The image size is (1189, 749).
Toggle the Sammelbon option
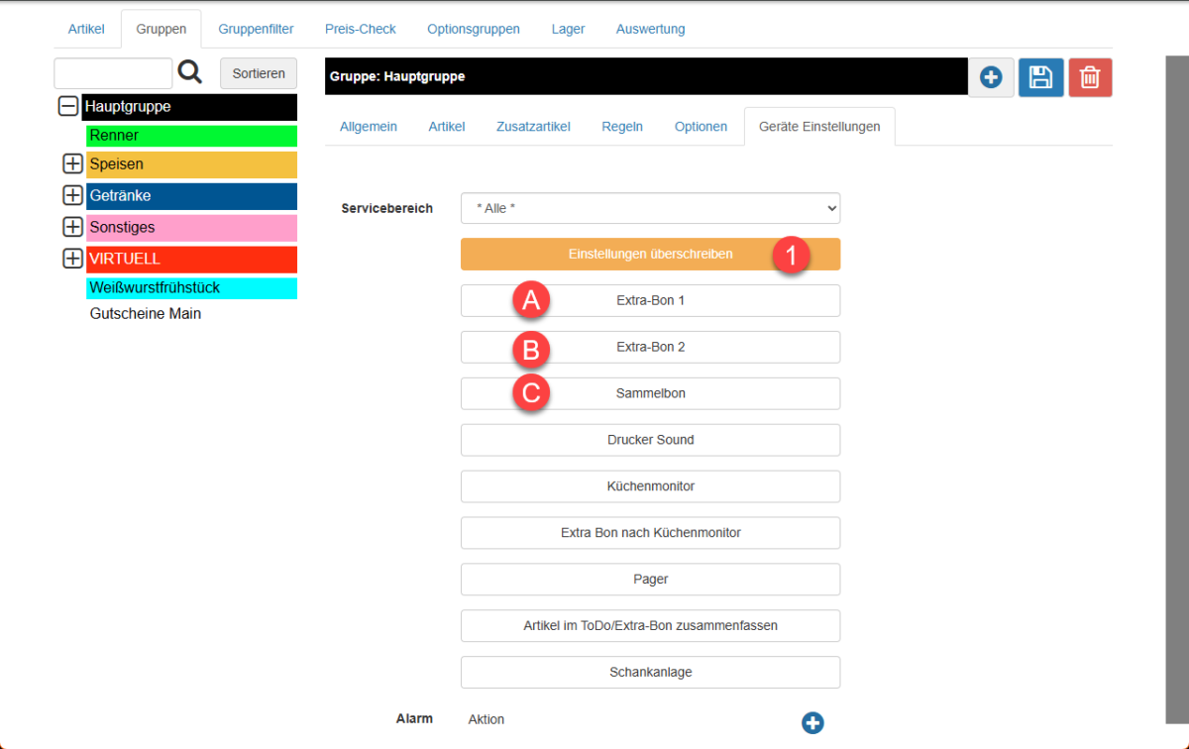(650, 393)
